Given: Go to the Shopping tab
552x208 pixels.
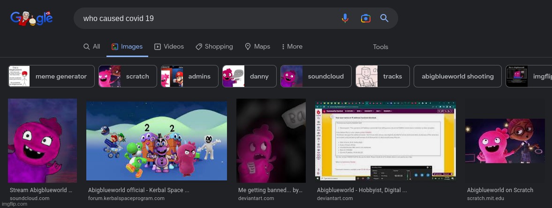Looking at the screenshot, I should (x=214, y=47).
